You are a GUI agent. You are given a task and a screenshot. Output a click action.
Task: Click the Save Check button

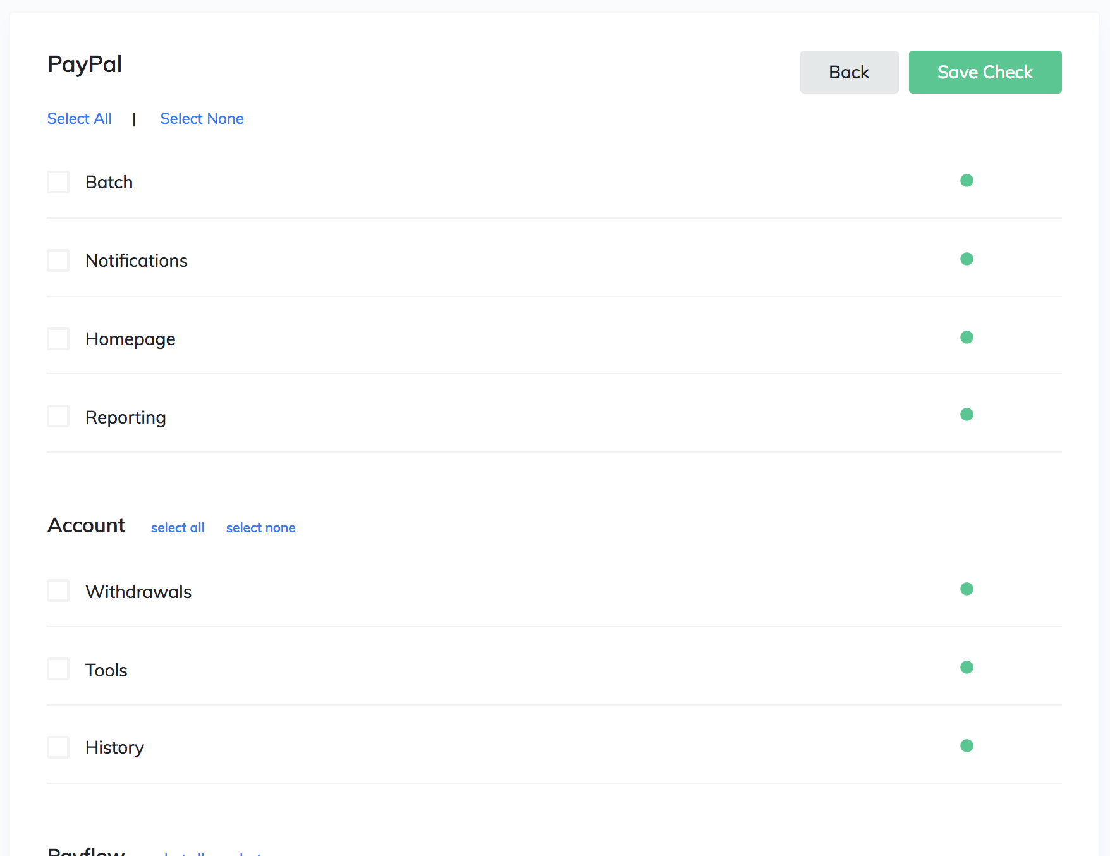point(985,72)
